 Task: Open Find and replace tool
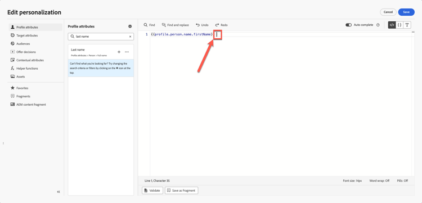175,25
